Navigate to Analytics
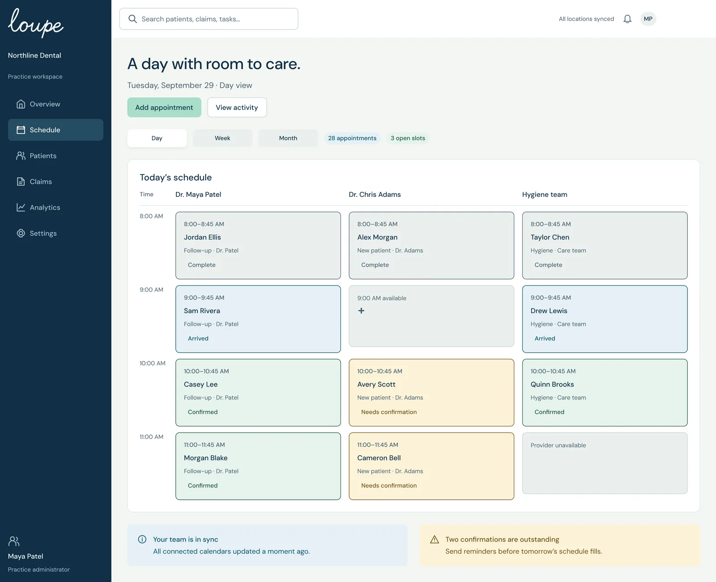This screenshot has width=716, height=582. 55,208
